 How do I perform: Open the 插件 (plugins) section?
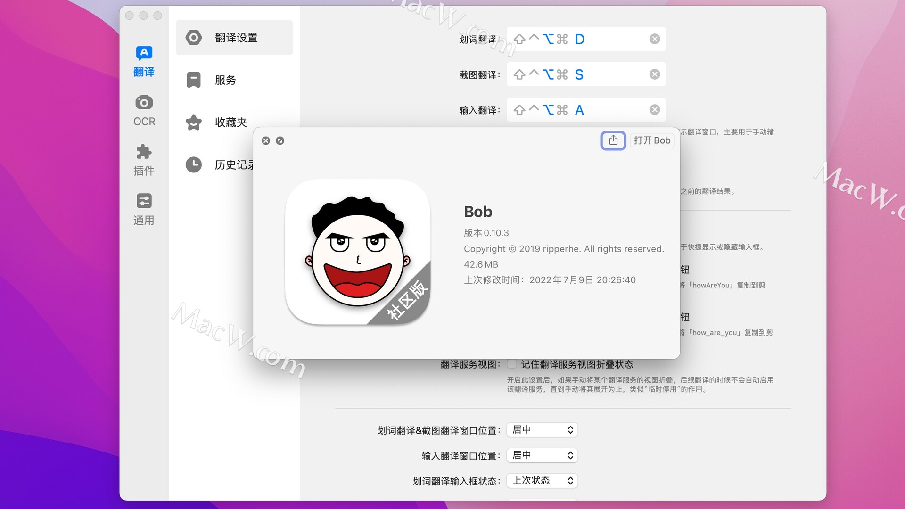tap(144, 152)
